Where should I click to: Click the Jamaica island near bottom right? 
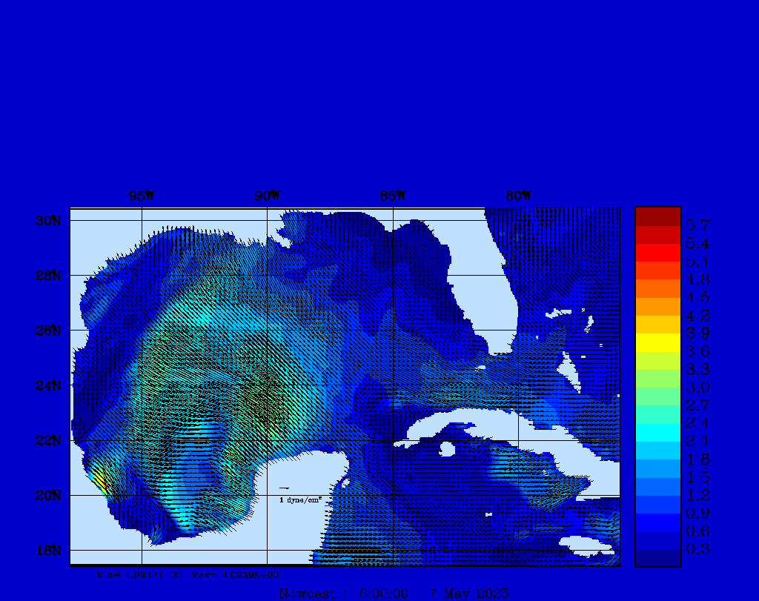[x=589, y=545]
